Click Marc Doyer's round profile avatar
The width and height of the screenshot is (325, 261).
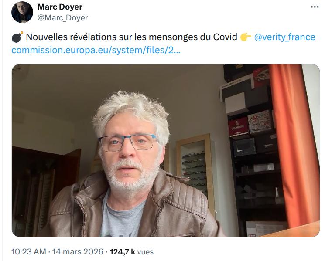tap(22, 12)
